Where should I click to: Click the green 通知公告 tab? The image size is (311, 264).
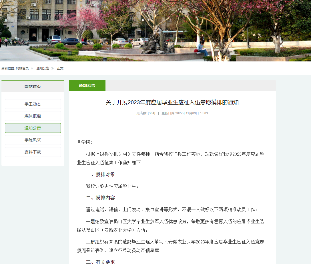point(87,85)
